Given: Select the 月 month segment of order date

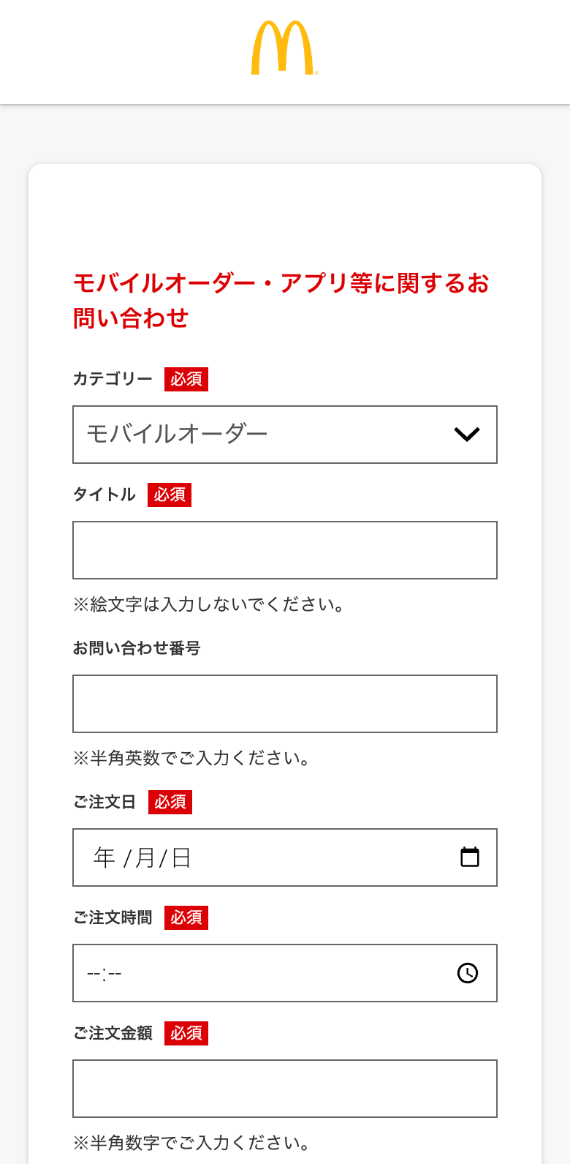Looking at the screenshot, I should click(145, 857).
